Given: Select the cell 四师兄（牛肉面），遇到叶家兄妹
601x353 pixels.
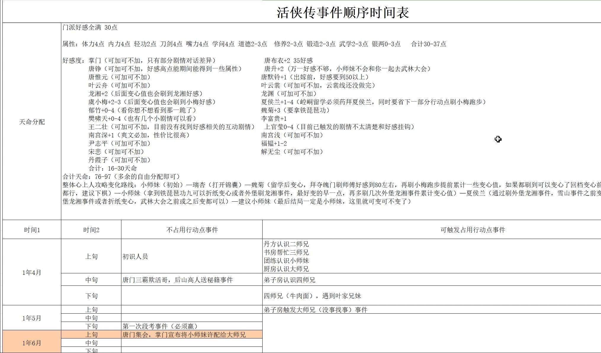Looking at the screenshot, I should (x=432, y=296).
